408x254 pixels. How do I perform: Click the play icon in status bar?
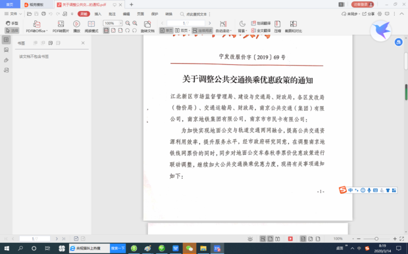pyautogui.click(x=290, y=239)
